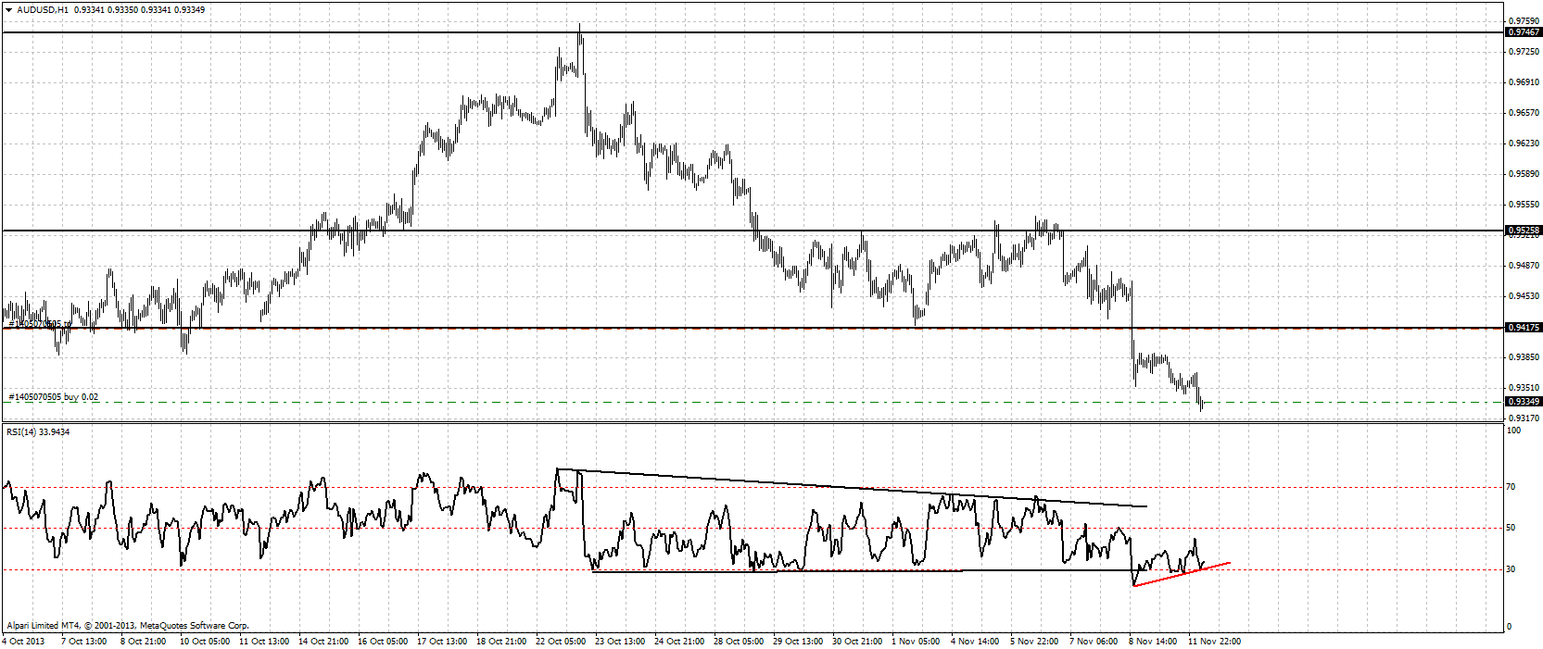This screenshot has height=649, width=1543.
Task: Click the '7 Nov 06:00' time label
Action: coord(1094,642)
